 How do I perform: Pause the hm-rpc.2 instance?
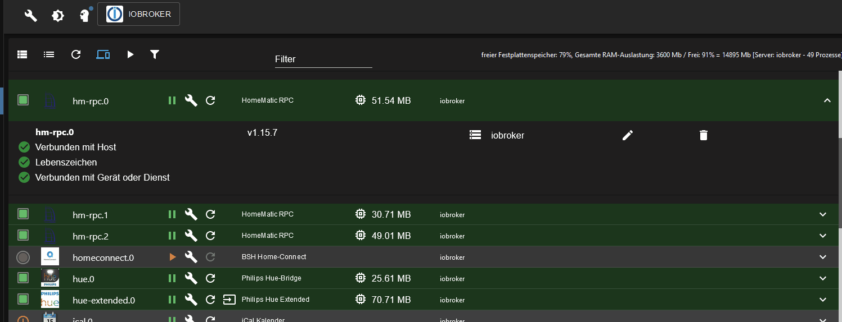[x=172, y=236]
